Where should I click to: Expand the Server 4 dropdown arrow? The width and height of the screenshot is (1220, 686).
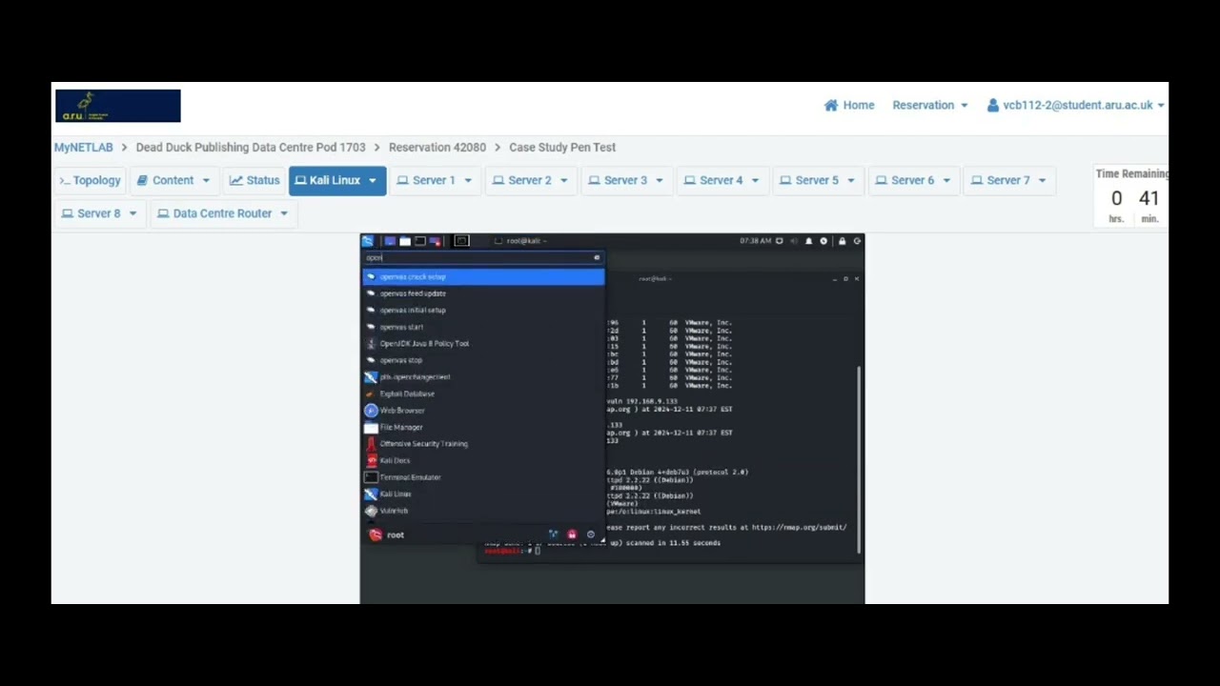(755, 180)
